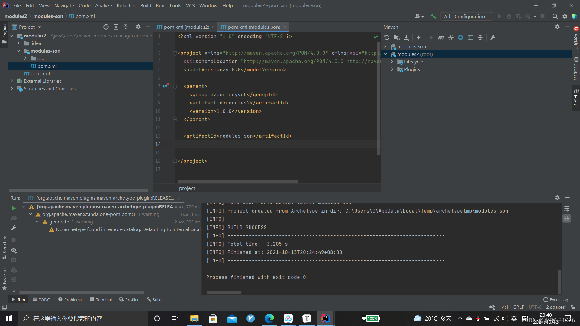Click UTF-8 encoding in status bar
Image resolution: width=580 pixels, height=326 pixels.
click(x=535, y=307)
